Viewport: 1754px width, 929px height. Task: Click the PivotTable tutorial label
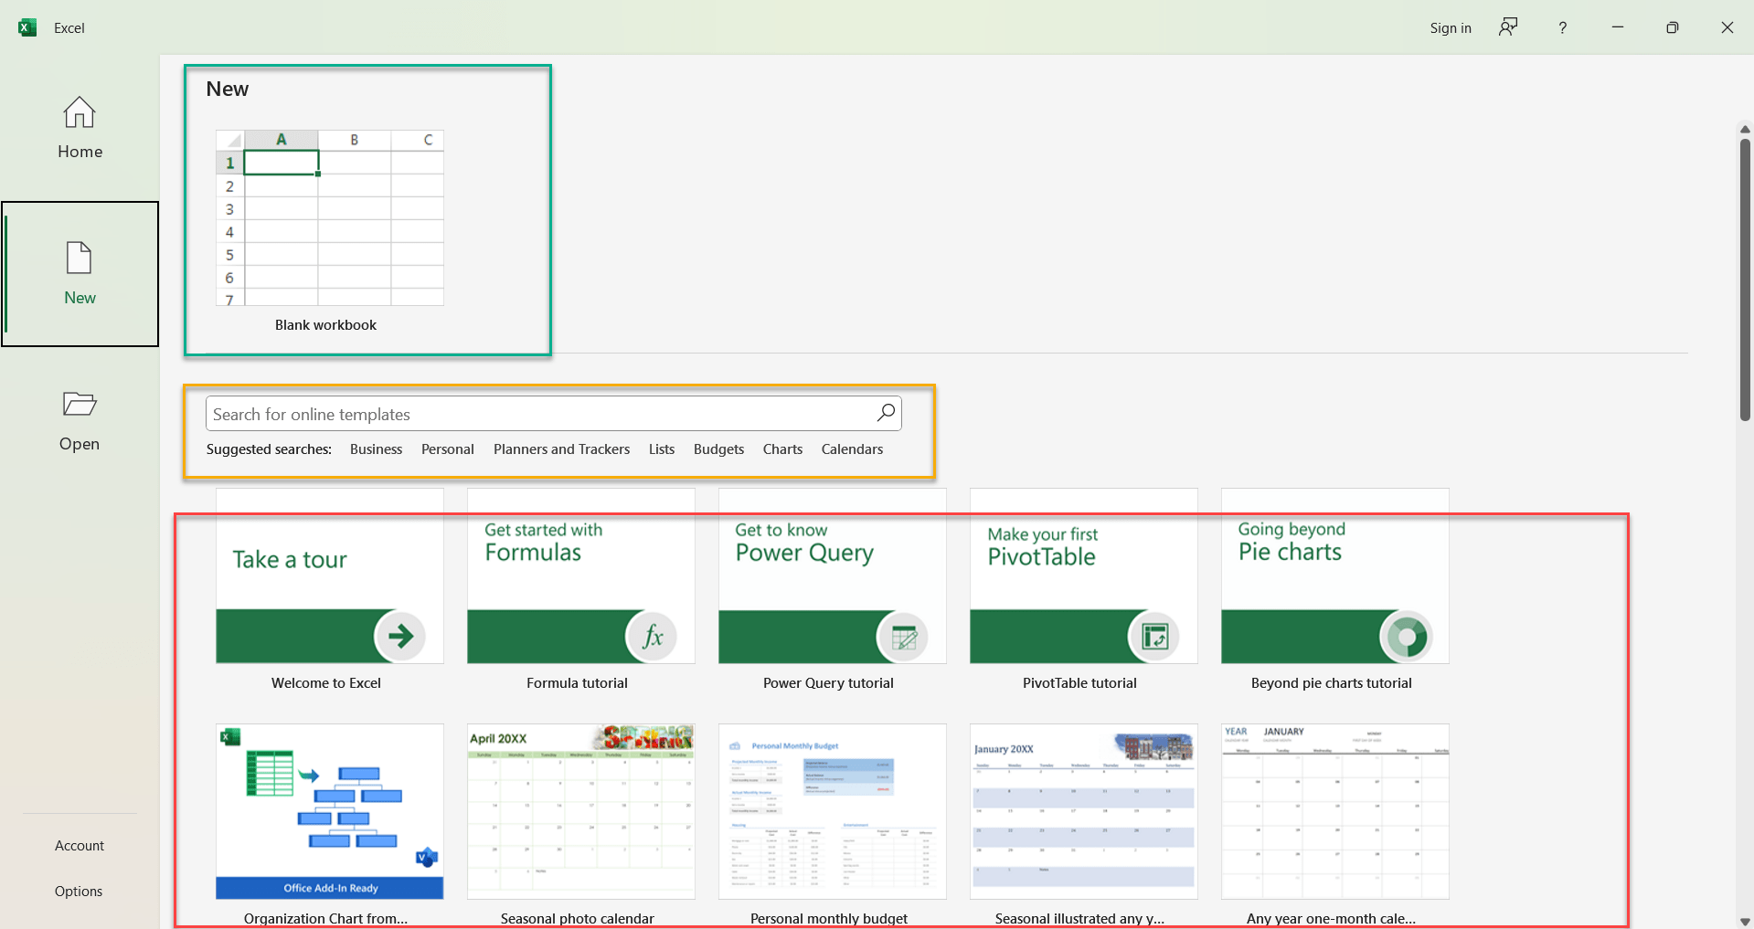pos(1079,683)
